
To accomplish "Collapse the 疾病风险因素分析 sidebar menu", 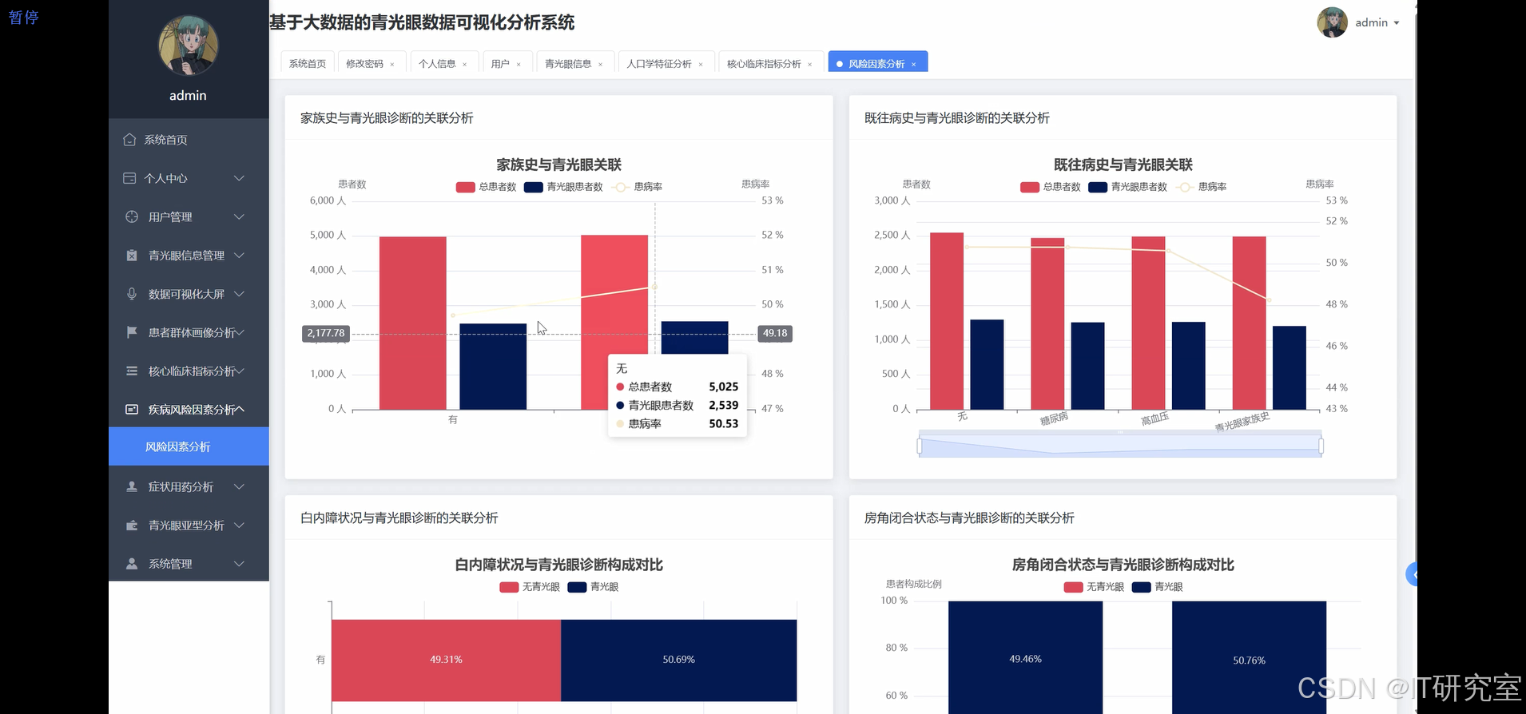I will click(x=239, y=409).
